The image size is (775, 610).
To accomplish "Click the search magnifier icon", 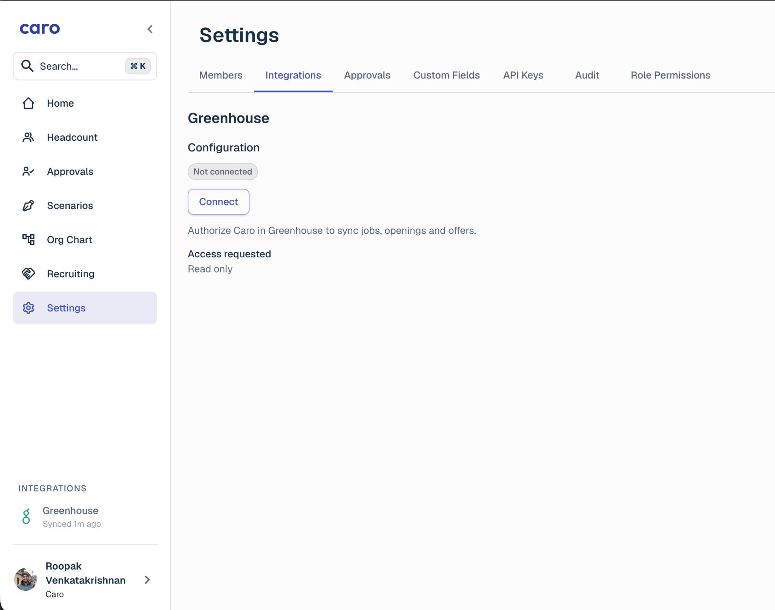I will (27, 66).
